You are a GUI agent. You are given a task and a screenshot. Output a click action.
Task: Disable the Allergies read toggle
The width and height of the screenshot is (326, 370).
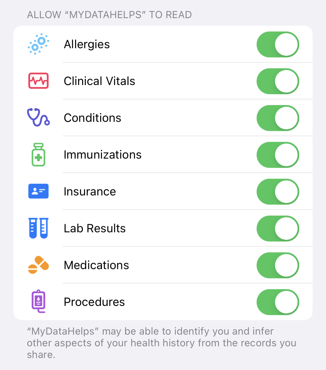278,44
